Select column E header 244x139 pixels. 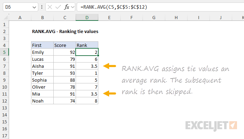pyautogui.click(x=109, y=17)
